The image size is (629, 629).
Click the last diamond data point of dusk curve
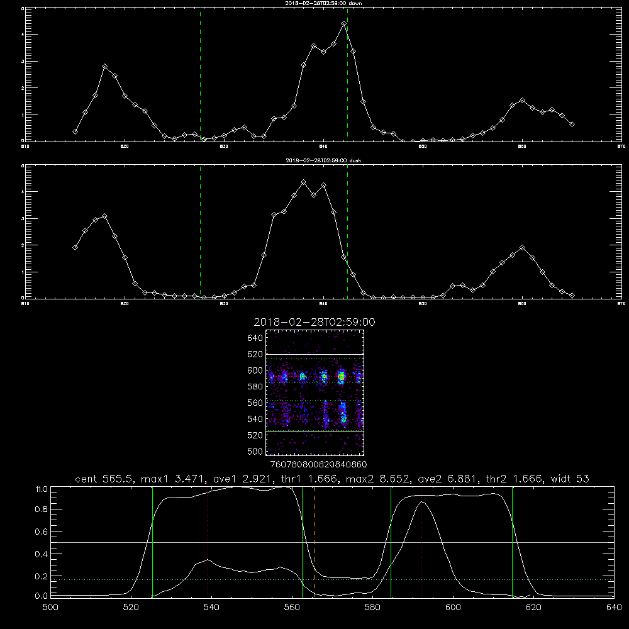(572, 295)
